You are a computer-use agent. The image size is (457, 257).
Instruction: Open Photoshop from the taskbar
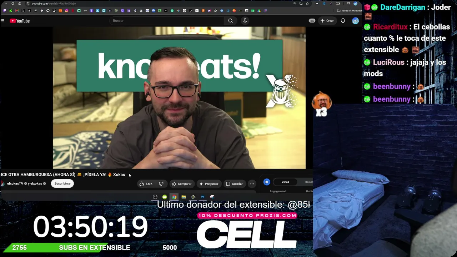coord(202,197)
